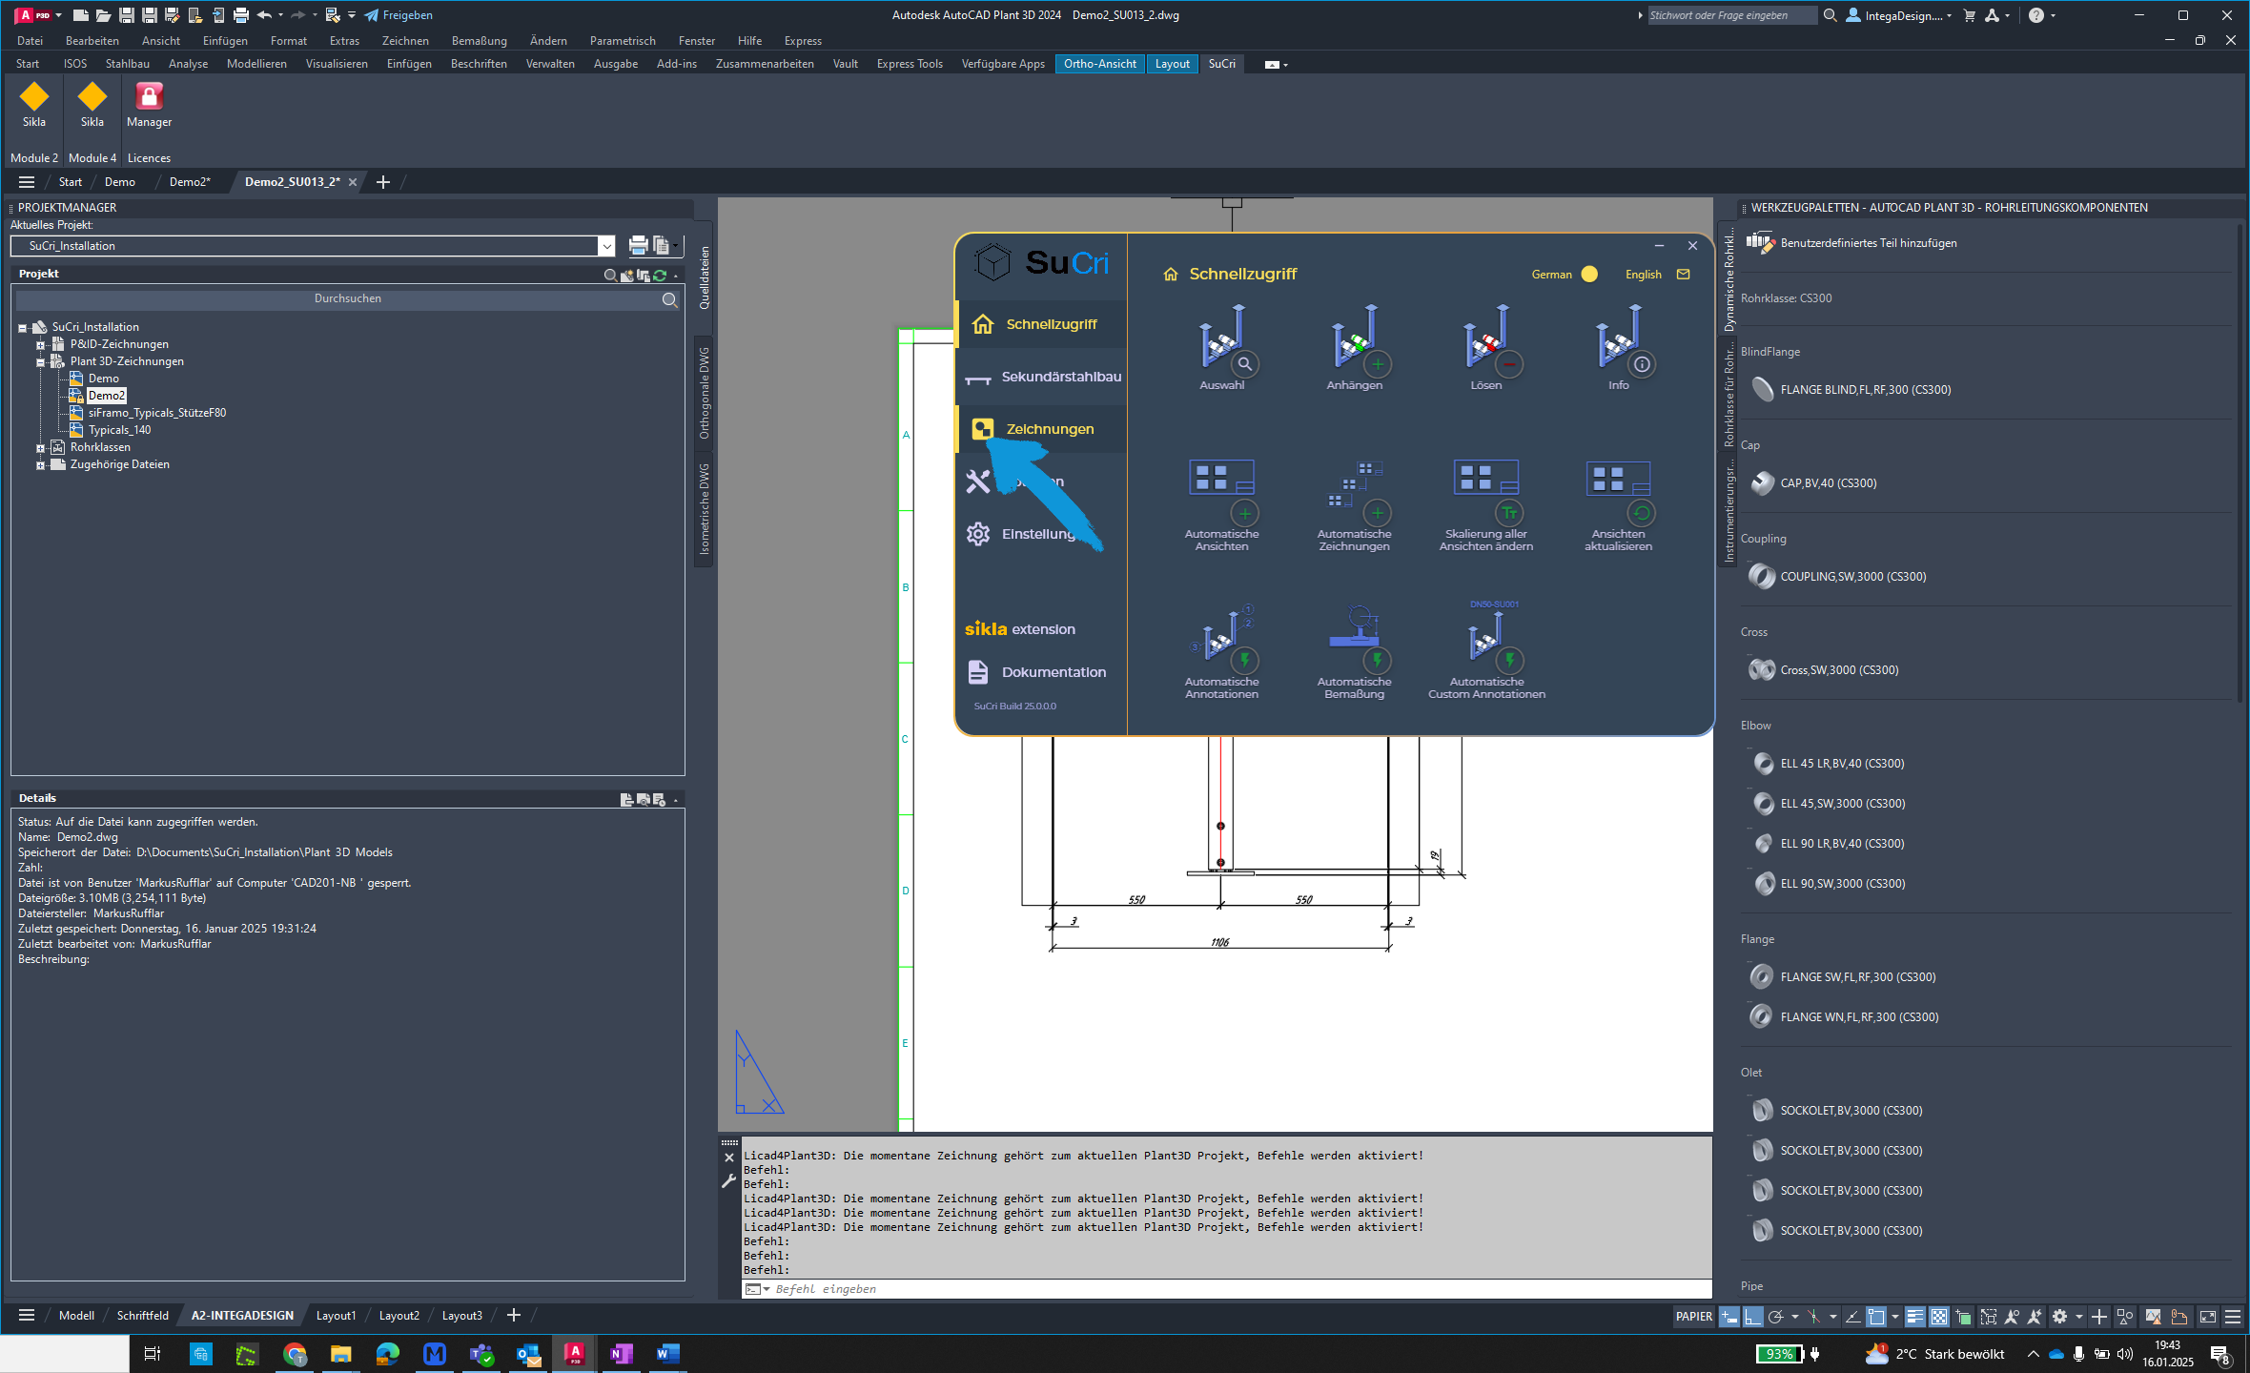Click the Auswahl tool in SuCri
Screen dimensions: 2250x1373
click(x=1221, y=347)
